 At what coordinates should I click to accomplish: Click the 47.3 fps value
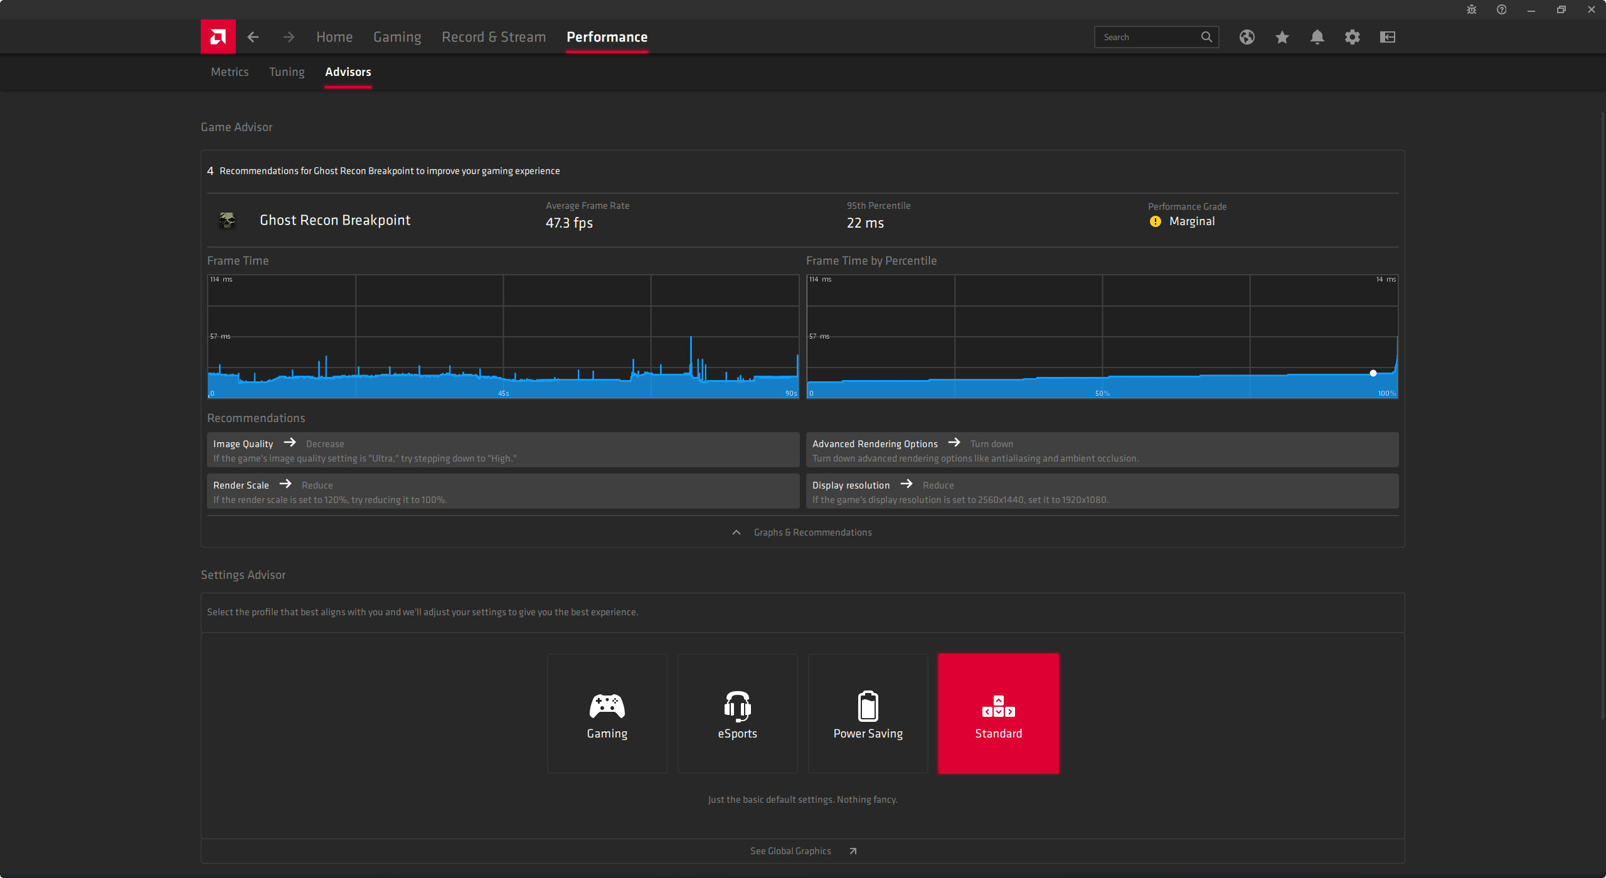pyautogui.click(x=569, y=223)
